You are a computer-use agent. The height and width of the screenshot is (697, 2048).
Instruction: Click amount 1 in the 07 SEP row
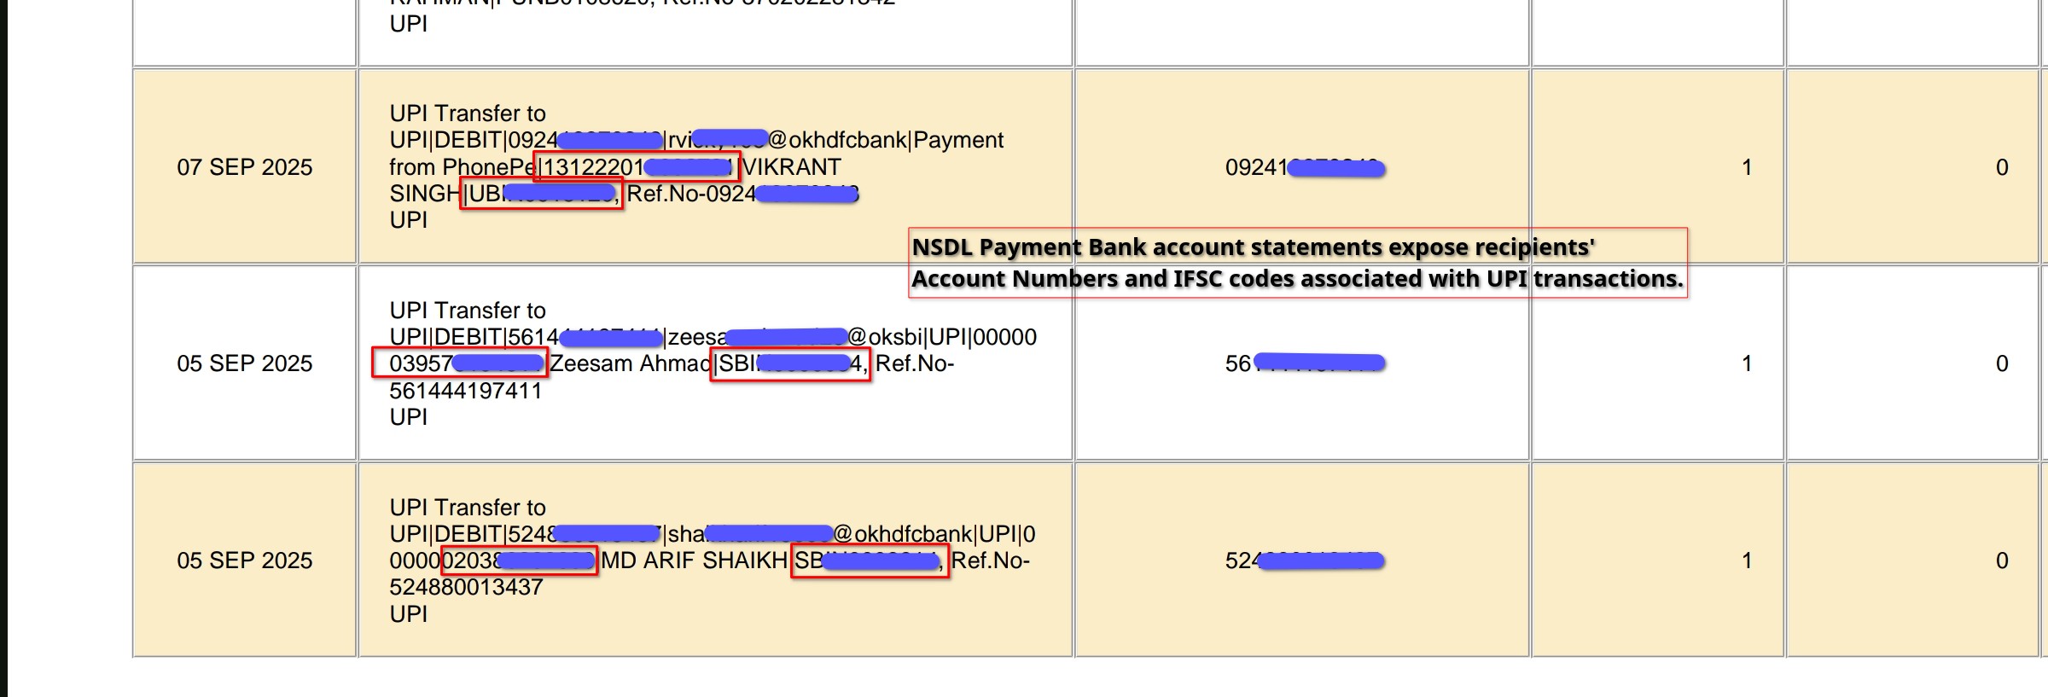coord(1747,167)
